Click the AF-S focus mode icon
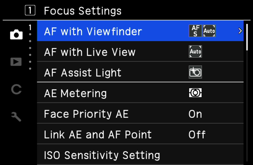The image size is (253, 165). pyautogui.click(x=195, y=31)
